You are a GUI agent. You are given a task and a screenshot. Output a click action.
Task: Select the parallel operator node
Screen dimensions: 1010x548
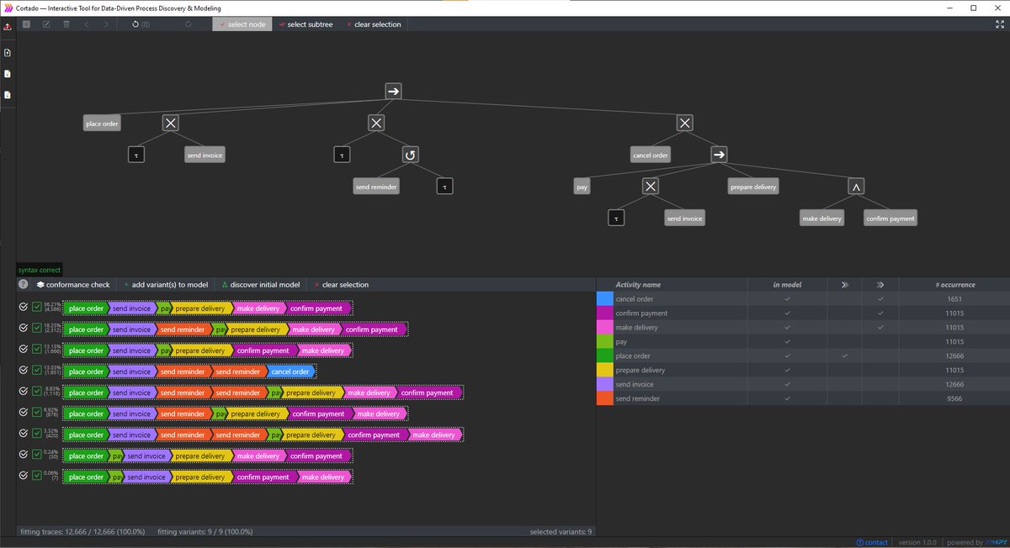856,187
